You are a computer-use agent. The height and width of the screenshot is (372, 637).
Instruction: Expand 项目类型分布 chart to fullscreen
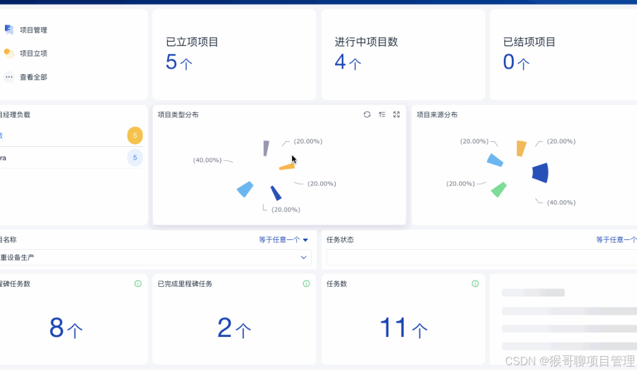(x=396, y=115)
